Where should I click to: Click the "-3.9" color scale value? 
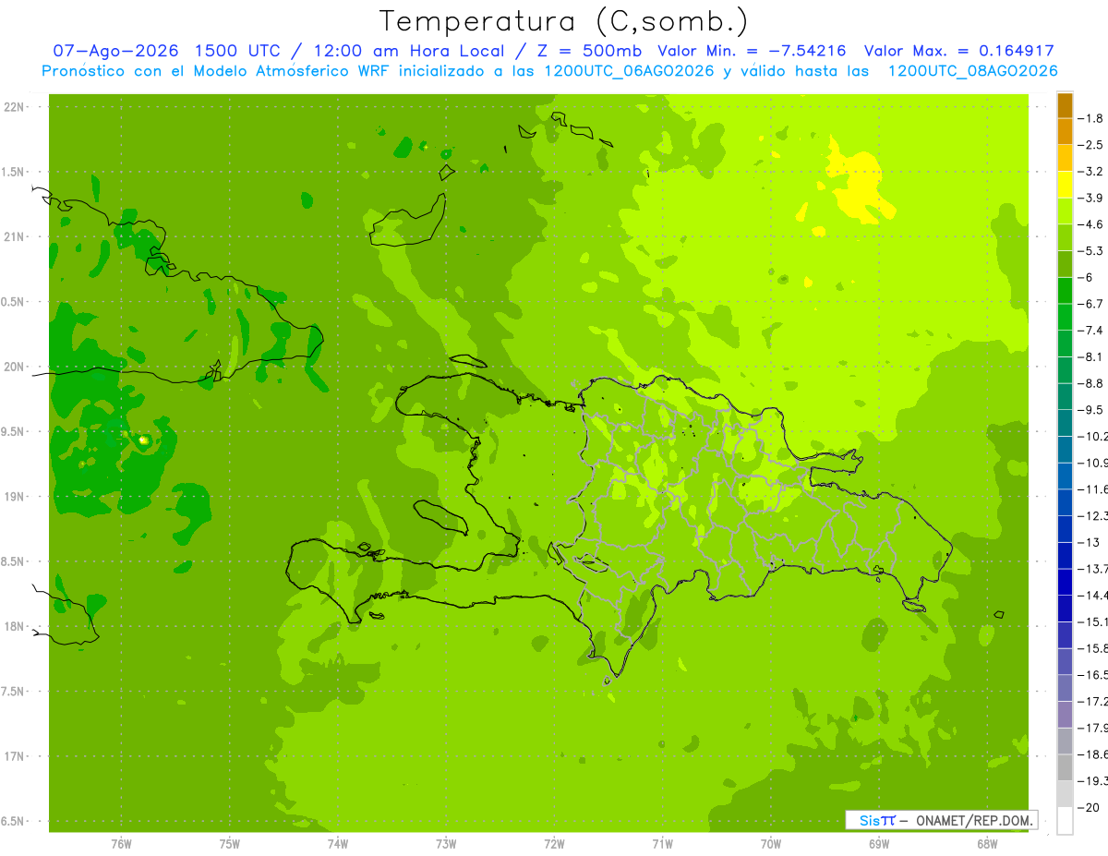[x=1091, y=198]
